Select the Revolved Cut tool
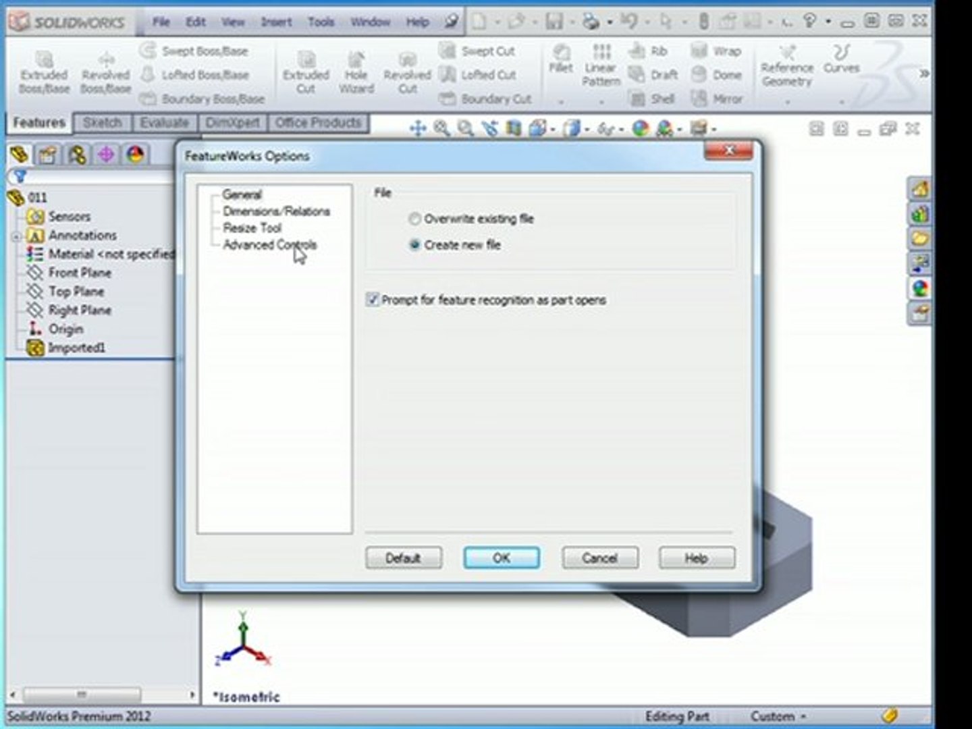This screenshot has height=729, width=972. pos(407,72)
